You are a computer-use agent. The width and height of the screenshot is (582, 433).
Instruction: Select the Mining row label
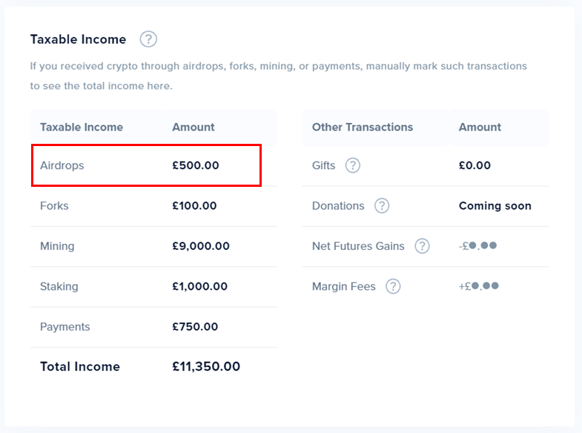click(57, 246)
